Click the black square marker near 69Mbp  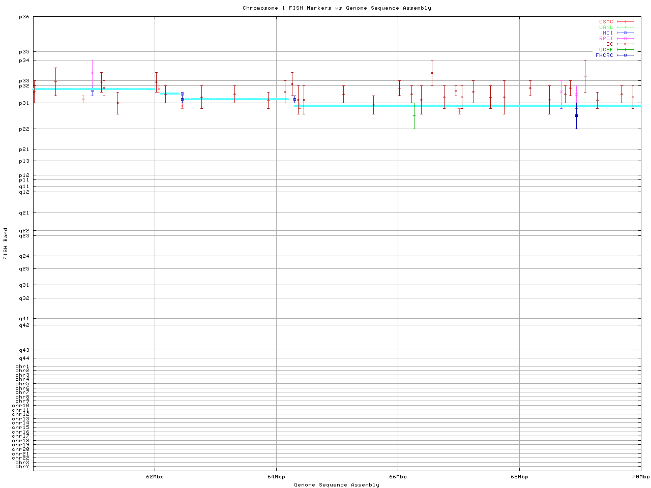[x=576, y=115]
